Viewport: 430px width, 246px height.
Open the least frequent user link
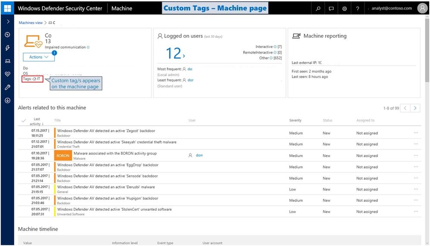190,80
